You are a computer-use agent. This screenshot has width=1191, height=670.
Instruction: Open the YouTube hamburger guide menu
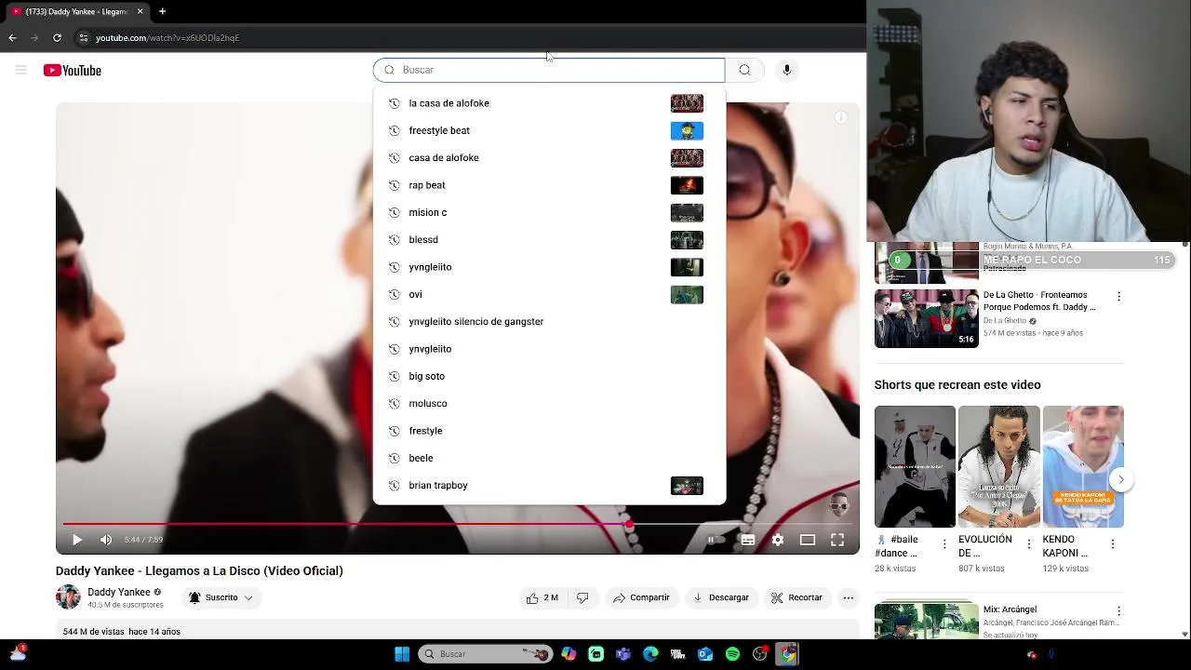20,70
